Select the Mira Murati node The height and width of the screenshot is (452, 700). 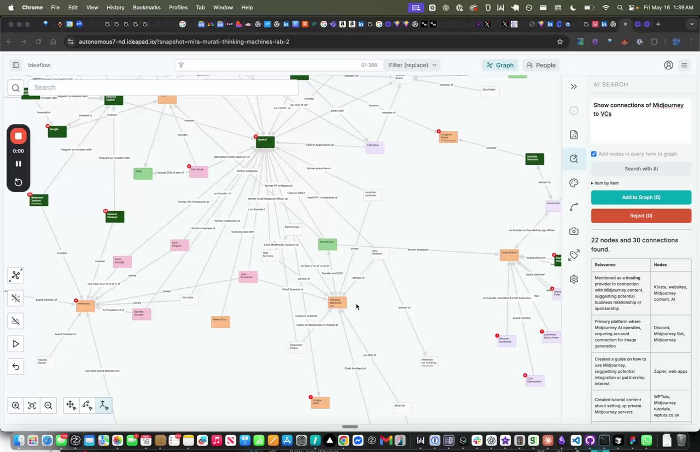328,244
